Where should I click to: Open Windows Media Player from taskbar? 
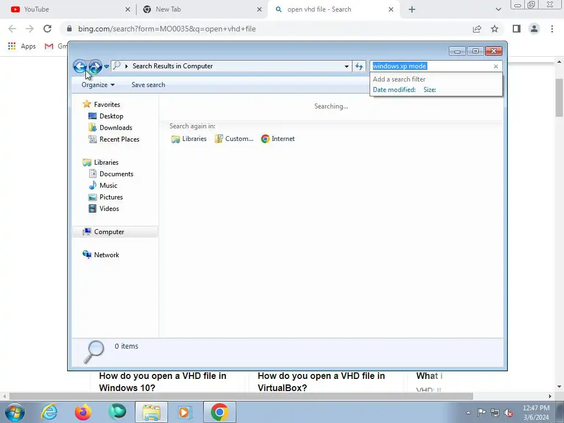point(185,412)
